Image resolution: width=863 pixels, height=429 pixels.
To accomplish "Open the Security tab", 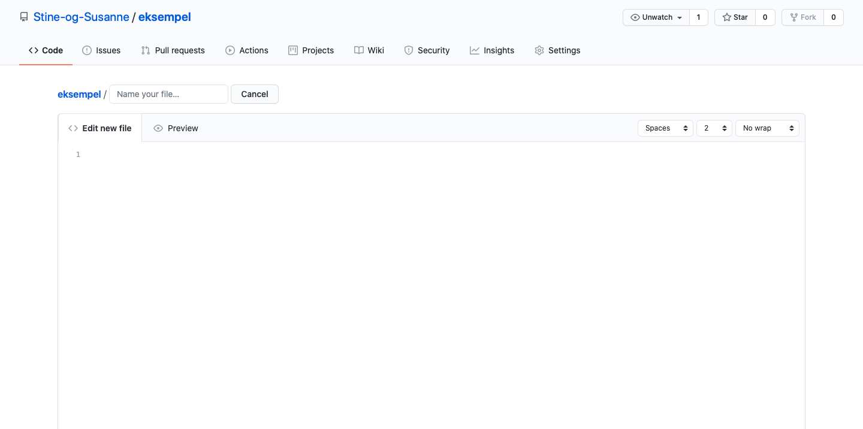I will click(x=427, y=50).
